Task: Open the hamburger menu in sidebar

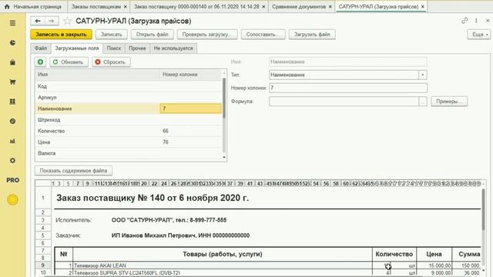Action: point(12,23)
